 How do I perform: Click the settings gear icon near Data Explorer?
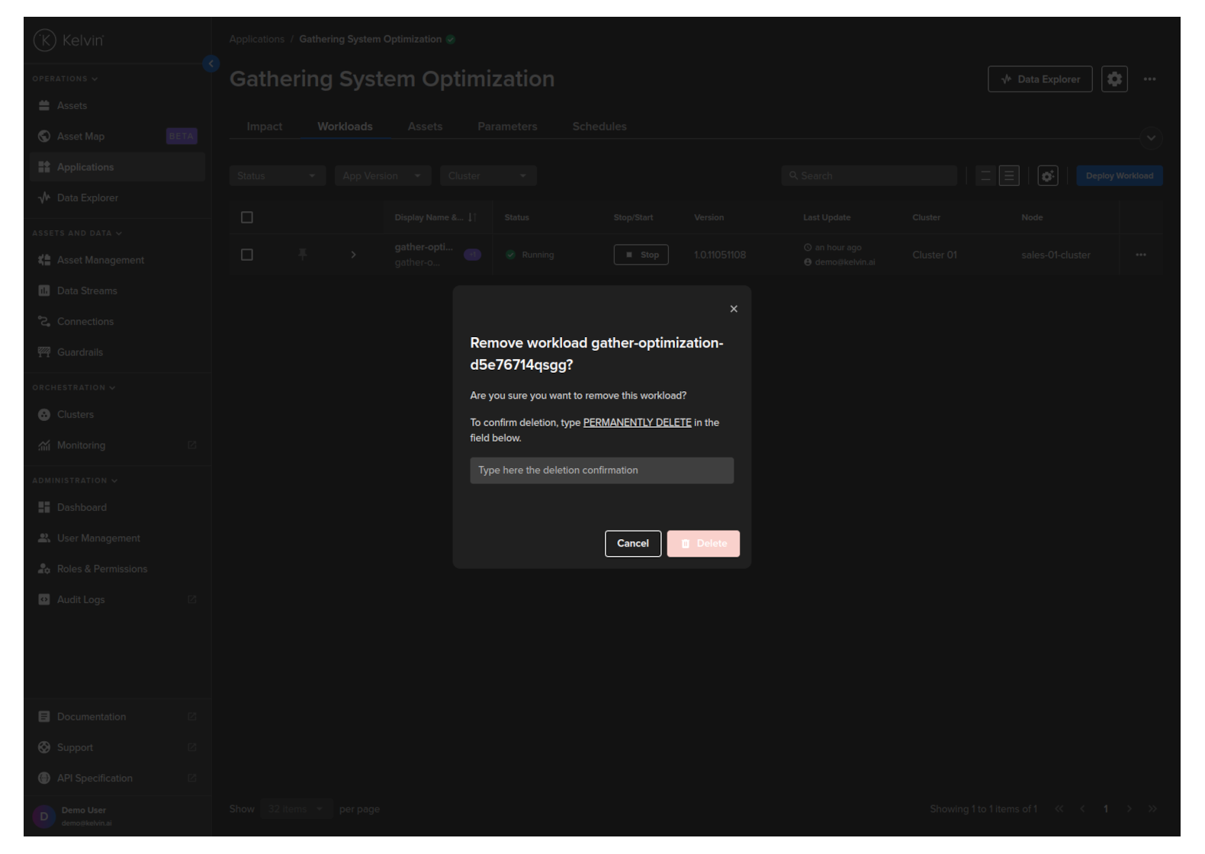click(1114, 79)
